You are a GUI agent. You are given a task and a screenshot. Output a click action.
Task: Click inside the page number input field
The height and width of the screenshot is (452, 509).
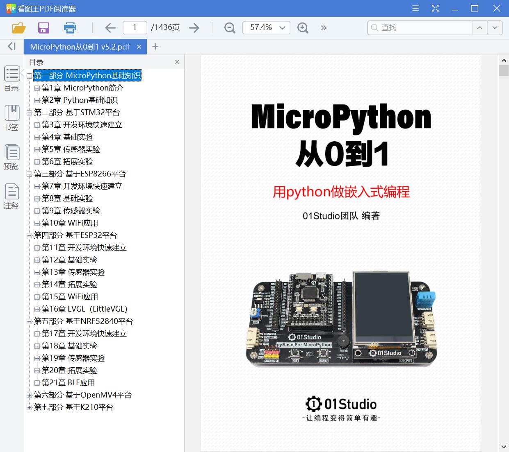point(135,27)
